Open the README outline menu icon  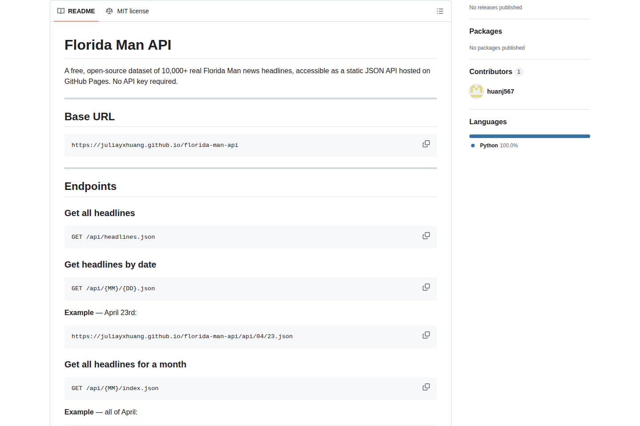tap(440, 11)
